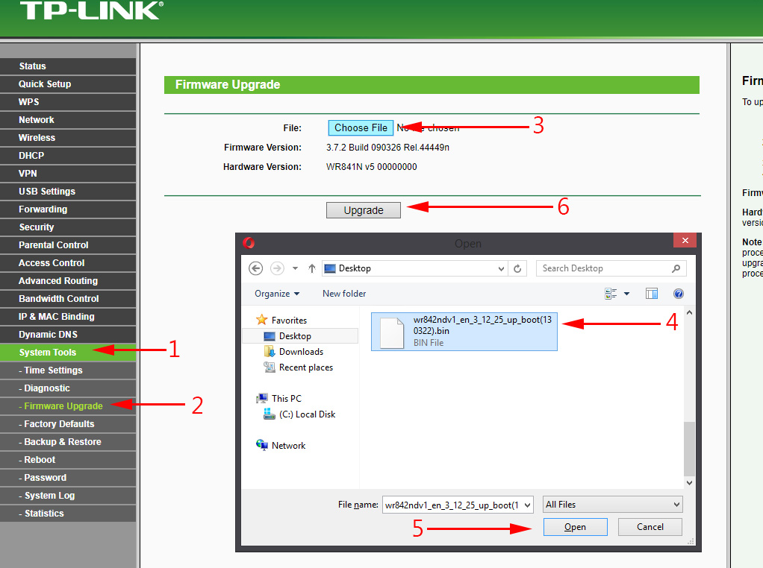Open the recent locations dropdown arrow
This screenshot has width=763, height=568.
tap(295, 268)
